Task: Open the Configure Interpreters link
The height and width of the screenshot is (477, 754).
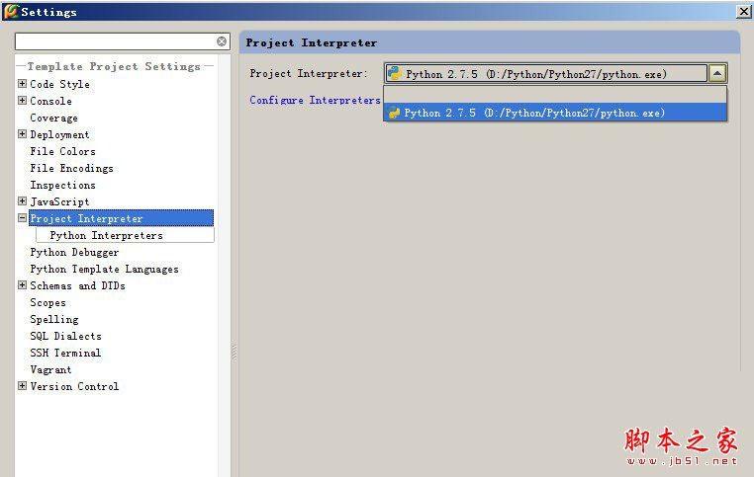Action: [x=315, y=100]
